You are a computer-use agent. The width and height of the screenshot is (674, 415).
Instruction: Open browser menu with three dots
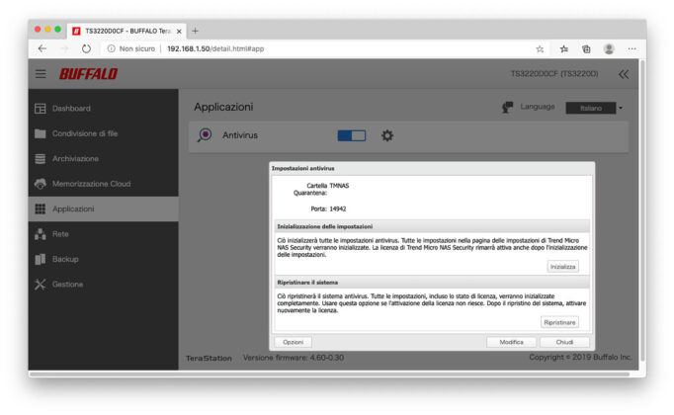tap(632, 49)
